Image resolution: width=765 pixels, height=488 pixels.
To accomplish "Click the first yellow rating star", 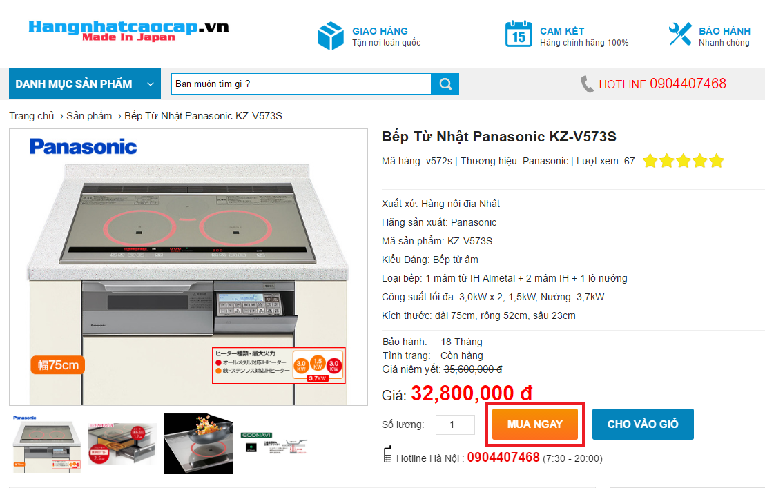I will [x=650, y=161].
